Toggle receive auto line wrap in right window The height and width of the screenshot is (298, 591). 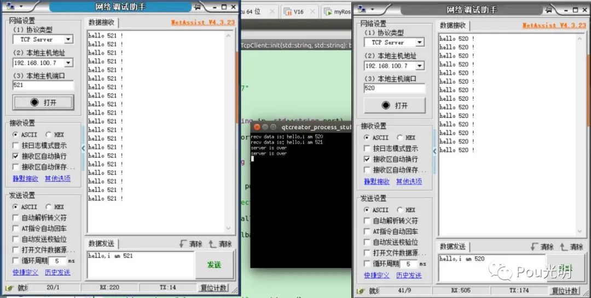pos(367,159)
